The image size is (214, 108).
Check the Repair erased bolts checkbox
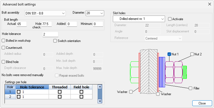(57, 76)
